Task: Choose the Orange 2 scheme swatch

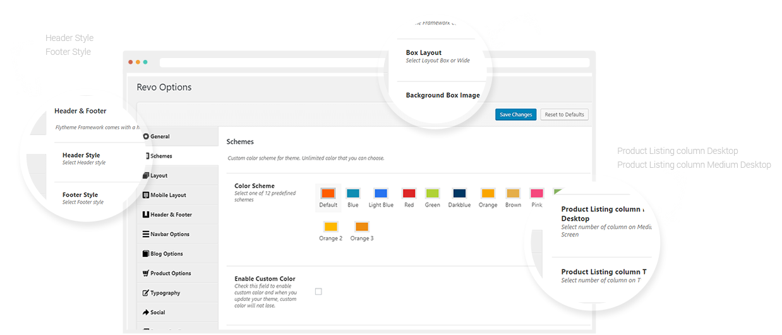Action: click(330, 226)
